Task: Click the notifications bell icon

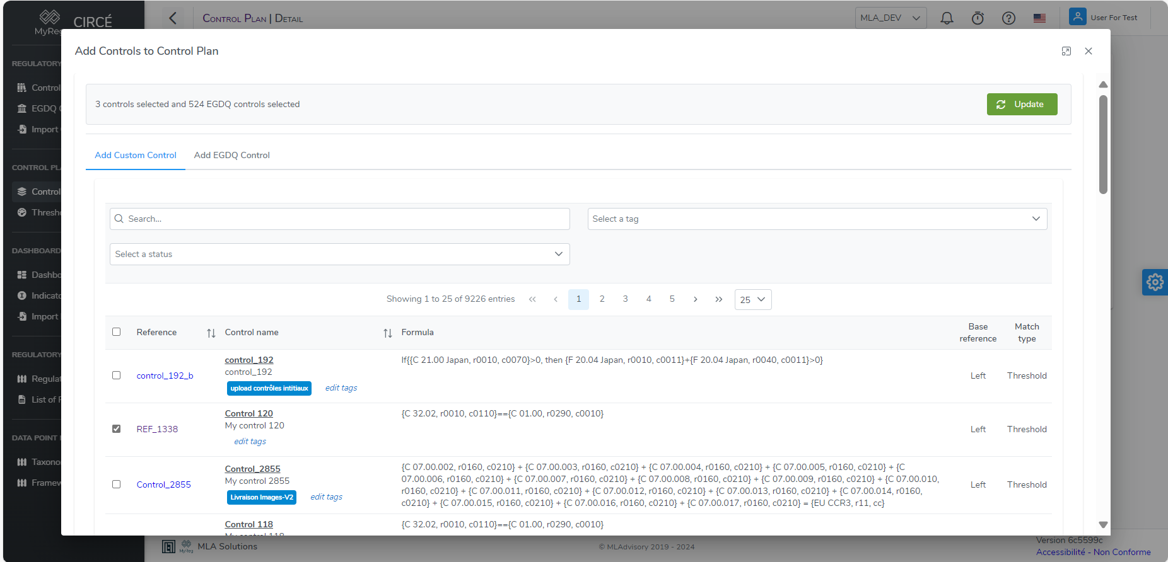Action: [x=947, y=18]
